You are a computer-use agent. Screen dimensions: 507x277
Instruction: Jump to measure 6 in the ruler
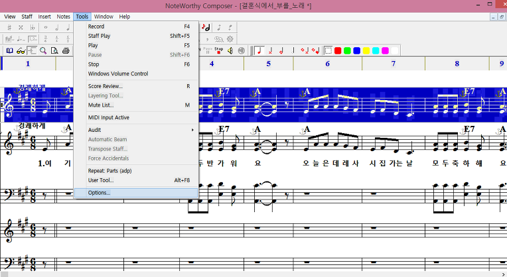tap(328, 64)
